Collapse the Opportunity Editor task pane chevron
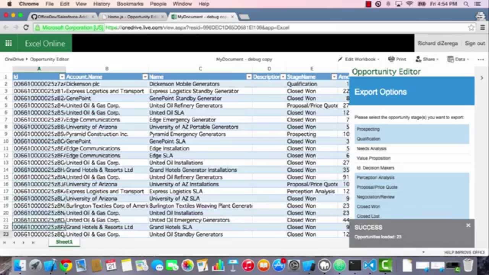The height and width of the screenshot is (275, 489). pyautogui.click(x=481, y=78)
